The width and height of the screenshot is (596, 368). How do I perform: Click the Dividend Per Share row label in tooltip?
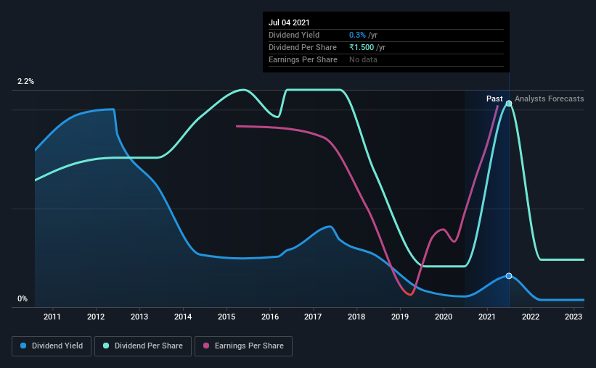click(303, 47)
